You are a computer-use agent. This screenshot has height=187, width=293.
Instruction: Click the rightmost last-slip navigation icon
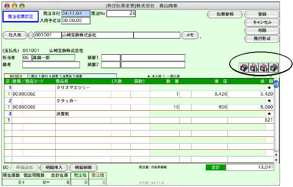(273, 68)
